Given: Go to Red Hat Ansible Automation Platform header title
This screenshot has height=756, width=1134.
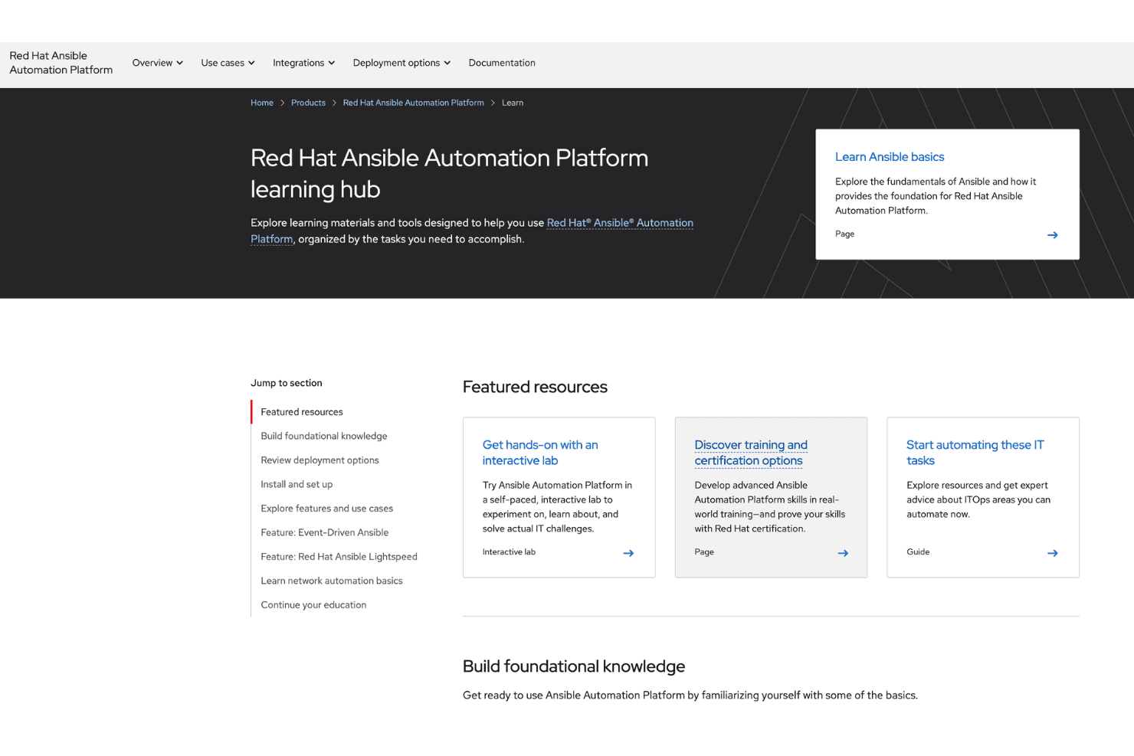Looking at the screenshot, I should coord(61,63).
